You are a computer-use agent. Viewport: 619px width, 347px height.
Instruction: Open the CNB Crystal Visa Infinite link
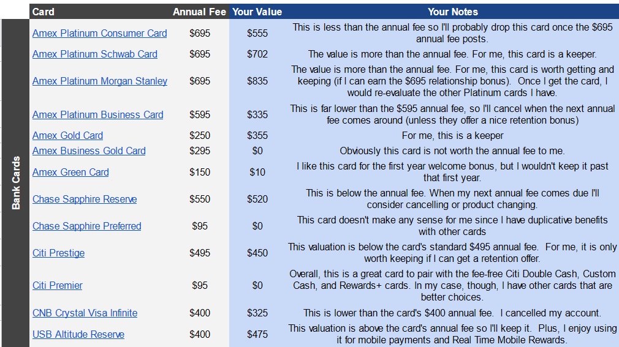(x=85, y=313)
